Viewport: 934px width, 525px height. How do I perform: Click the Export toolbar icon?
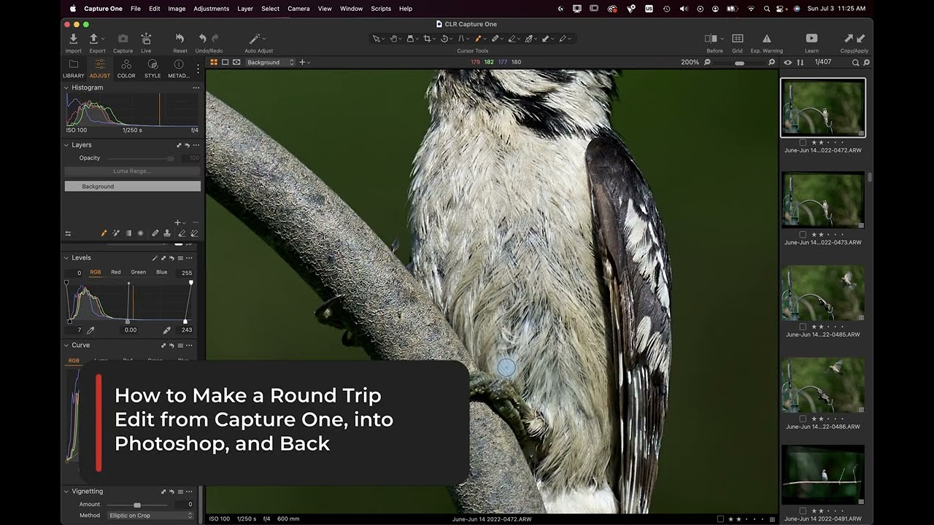click(93, 39)
